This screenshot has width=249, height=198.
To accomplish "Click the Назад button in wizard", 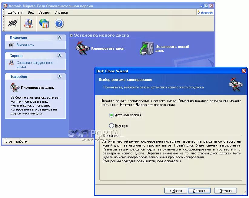I will (176, 190).
